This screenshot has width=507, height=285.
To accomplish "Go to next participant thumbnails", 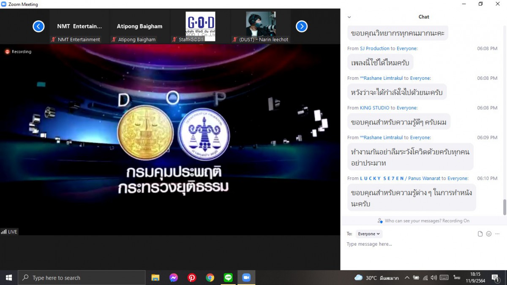I will (x=302, y=27).
